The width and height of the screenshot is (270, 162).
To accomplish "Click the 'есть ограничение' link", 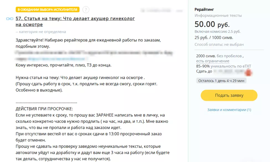I will 213,61.
